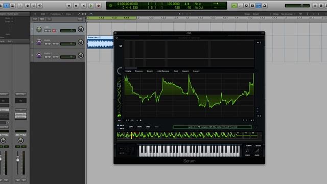Screen dimensions: 327x184
Task: Click the Porta knob in Serum
Action: point(247,151)
